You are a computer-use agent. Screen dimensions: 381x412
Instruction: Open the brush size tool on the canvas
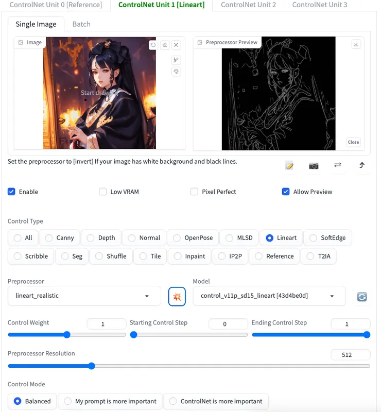coord(176,60)
